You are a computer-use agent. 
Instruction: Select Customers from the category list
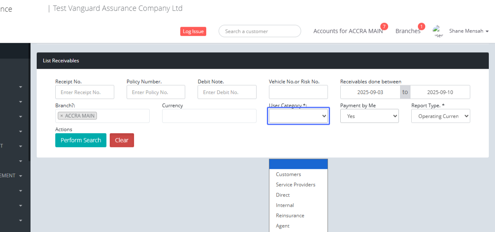click(288, 174)
